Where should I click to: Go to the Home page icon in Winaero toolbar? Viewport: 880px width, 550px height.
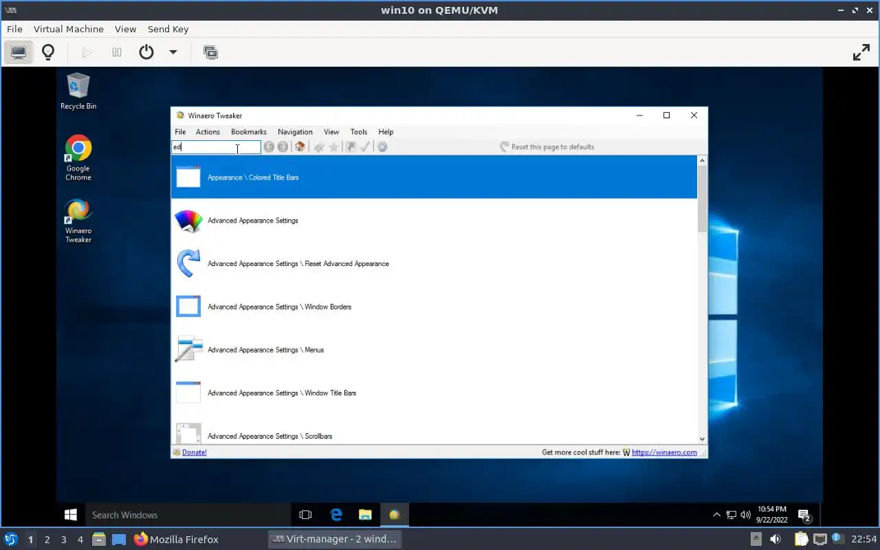pyautogui.click(x=299, y=146)
